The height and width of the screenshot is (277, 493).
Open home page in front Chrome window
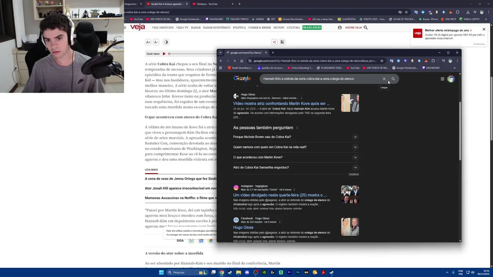(241, 61)
